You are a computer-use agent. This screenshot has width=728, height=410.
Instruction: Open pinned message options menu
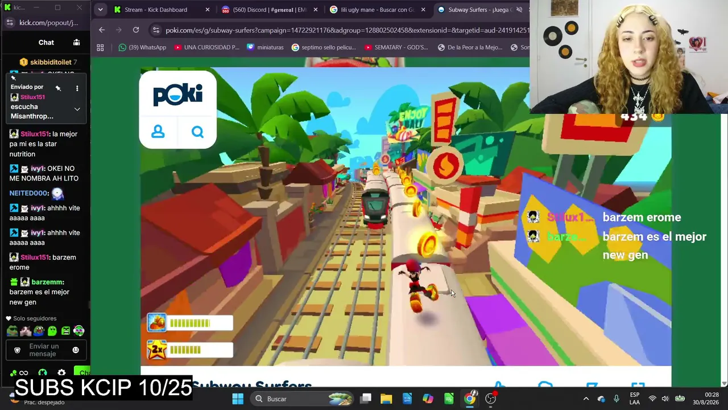pos(77,88)
